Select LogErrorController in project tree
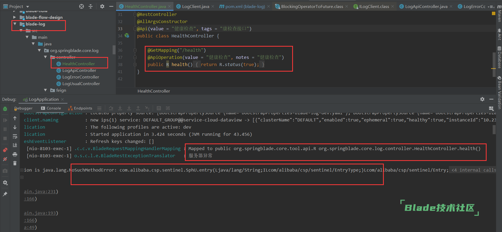The image size is (502, 232). 80,77
